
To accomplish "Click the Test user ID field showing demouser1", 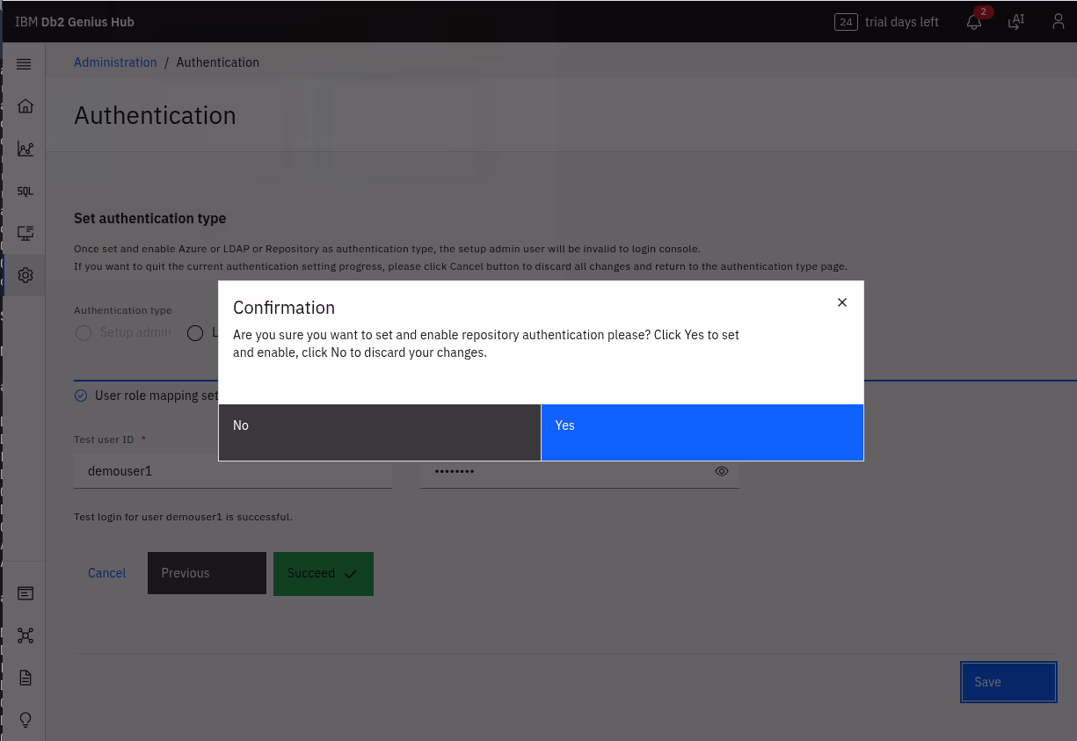I will pos(233,471).
